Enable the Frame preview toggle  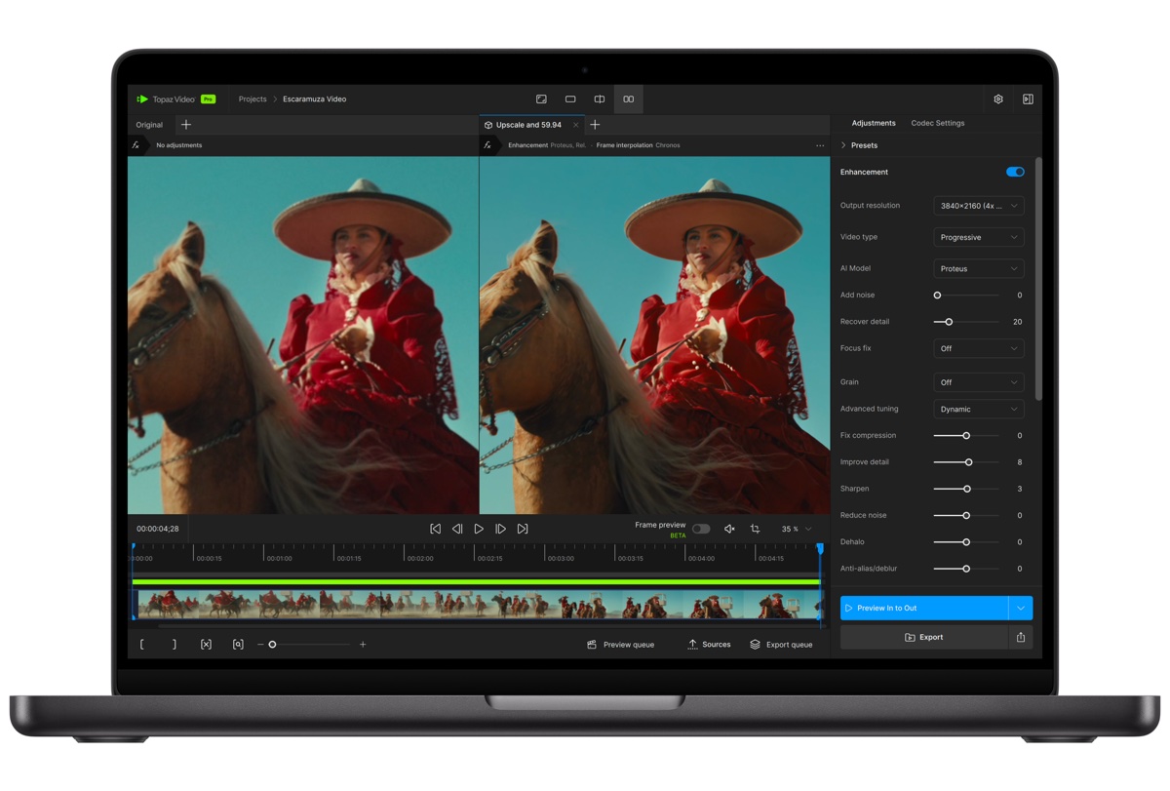tap(701, 529)
